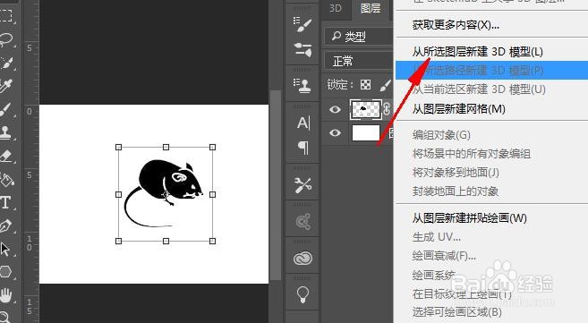Choose 封装地面上的对象 menu item
Viewport: 588px width, 323px height.
coord(456,191)
